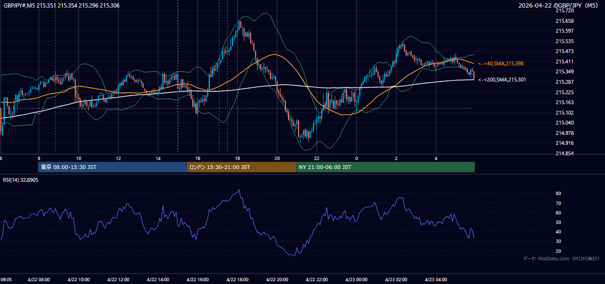Click the 4/22 12:00 bottom time label
The image size is (605, 284).
(118, 280)
